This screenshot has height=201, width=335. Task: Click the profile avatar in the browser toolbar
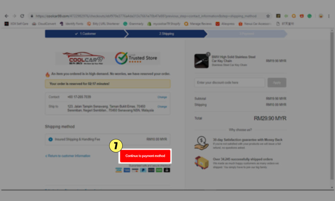click(321, 16)
